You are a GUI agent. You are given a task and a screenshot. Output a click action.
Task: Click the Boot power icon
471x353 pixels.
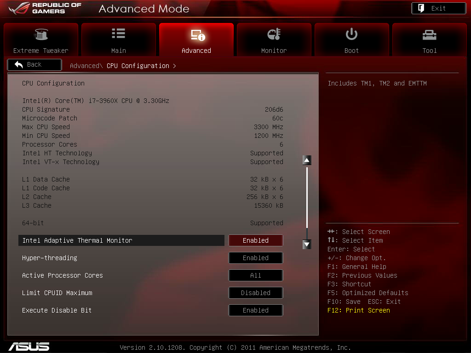click(351, 34)
